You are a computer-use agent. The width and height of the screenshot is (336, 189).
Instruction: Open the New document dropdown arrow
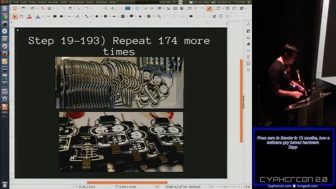click(x=19, y=8)
